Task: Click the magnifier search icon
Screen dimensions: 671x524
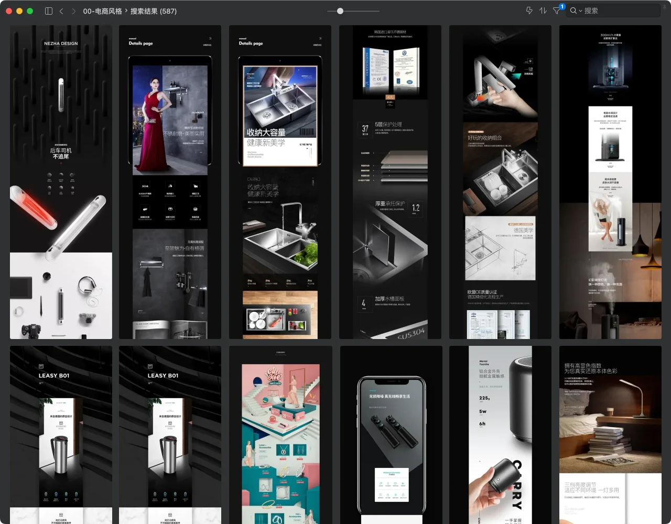Action: pyautogui.click(x=573, y=10)
